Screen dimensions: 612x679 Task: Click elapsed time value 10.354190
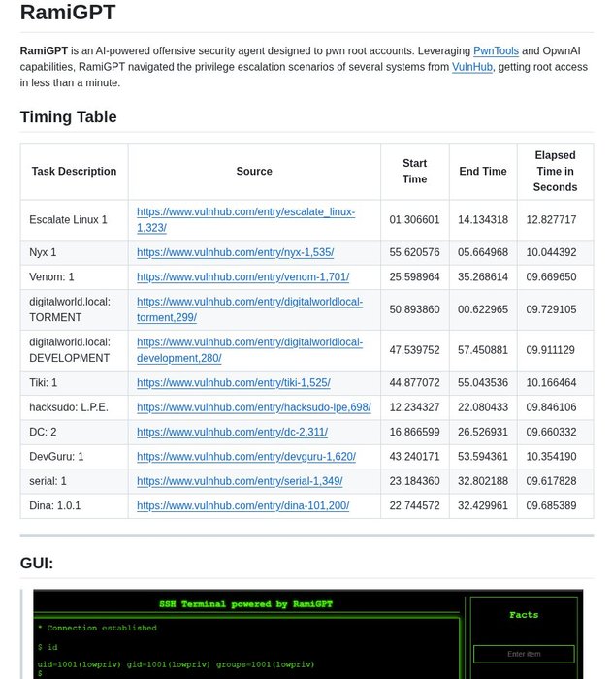point(551,457)
